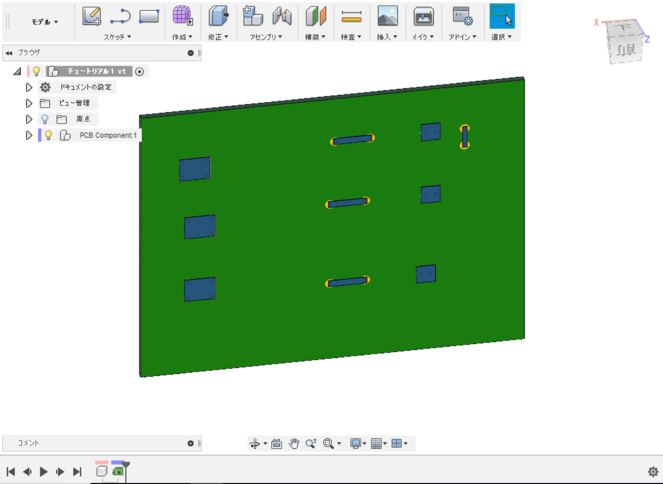Screen dimensions: 663x484
Task: Click the Create Sketch icon
Action: pyautogui.click(x=92, y=17)
